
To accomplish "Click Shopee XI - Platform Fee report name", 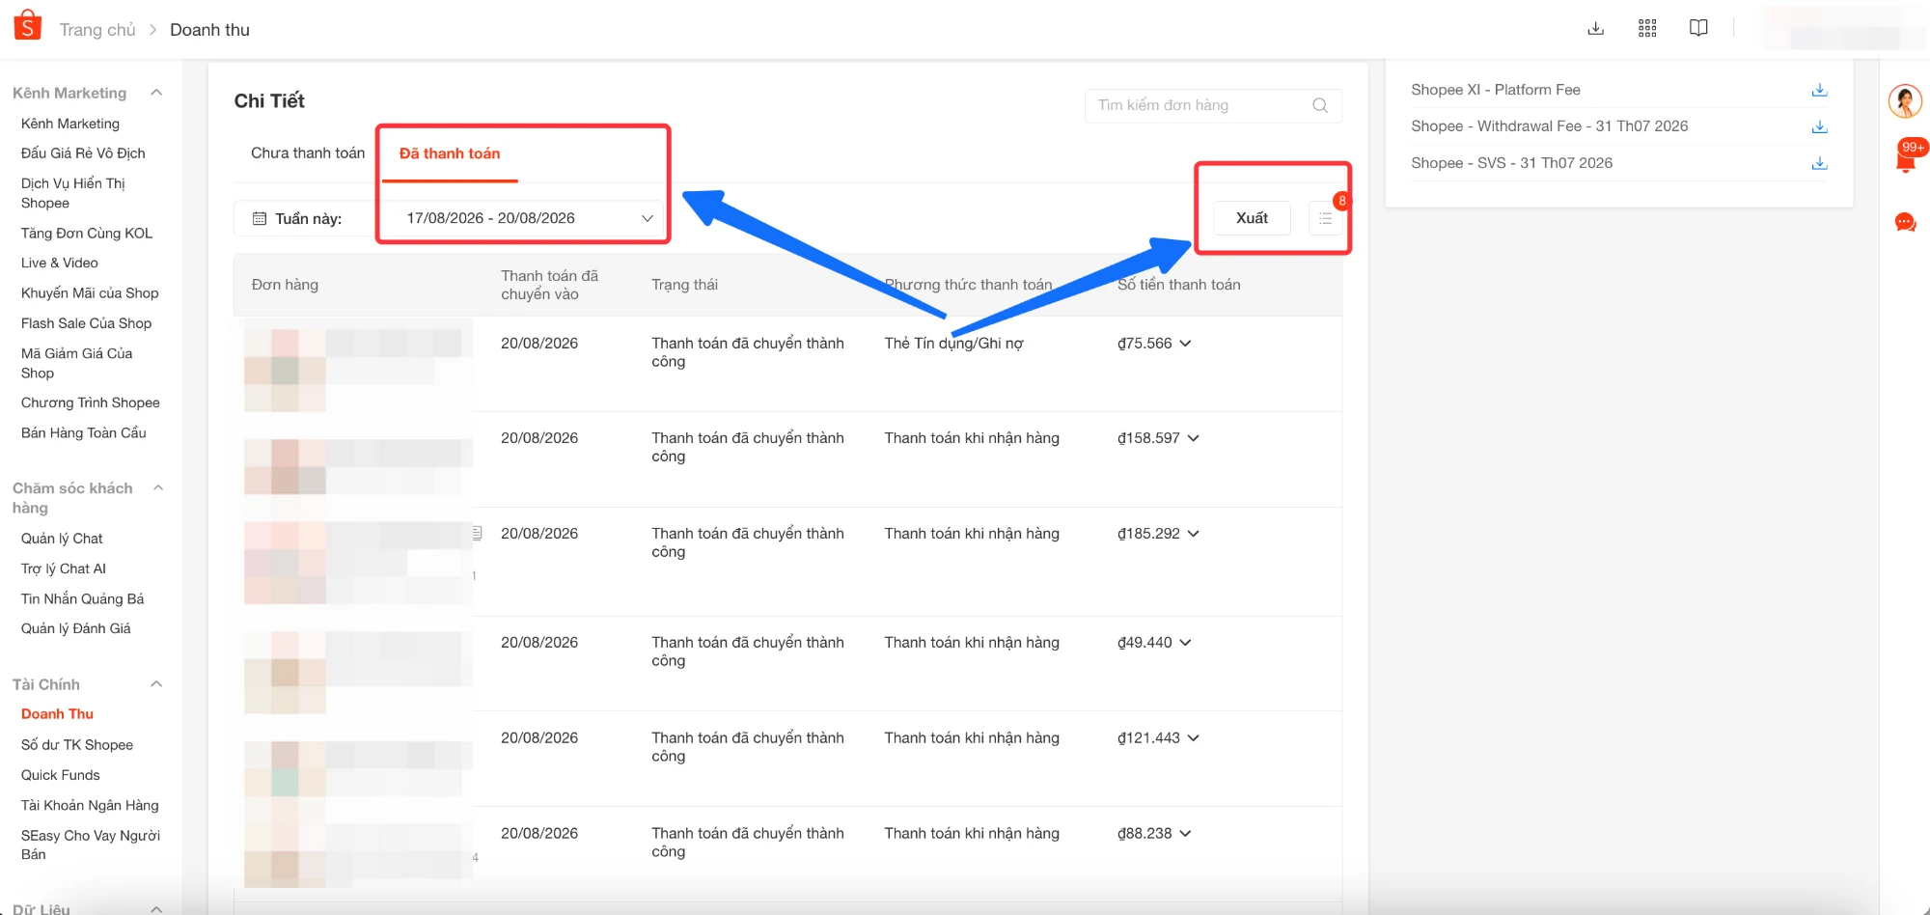I will pos(1496,90).
